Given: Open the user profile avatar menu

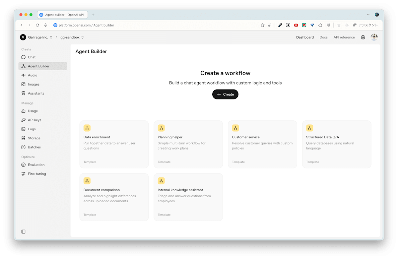Looking at the screenshot, I should point(374,37).
